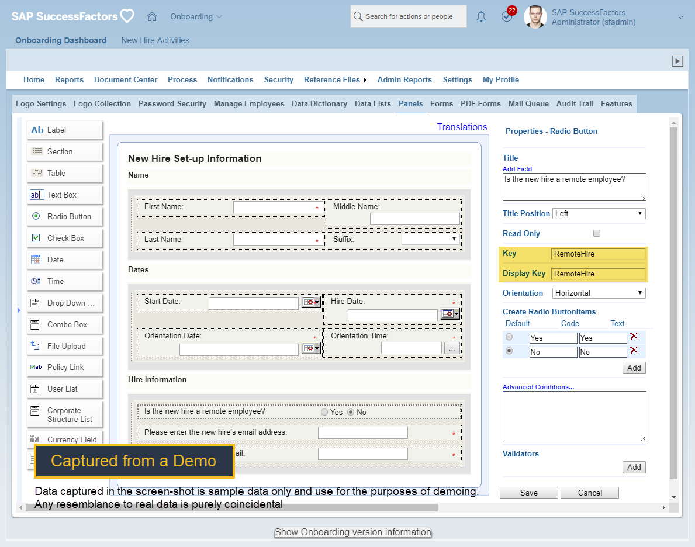Open the to-do checkmark icon with badge 22

pyautogui.click(x=507, y=17)
